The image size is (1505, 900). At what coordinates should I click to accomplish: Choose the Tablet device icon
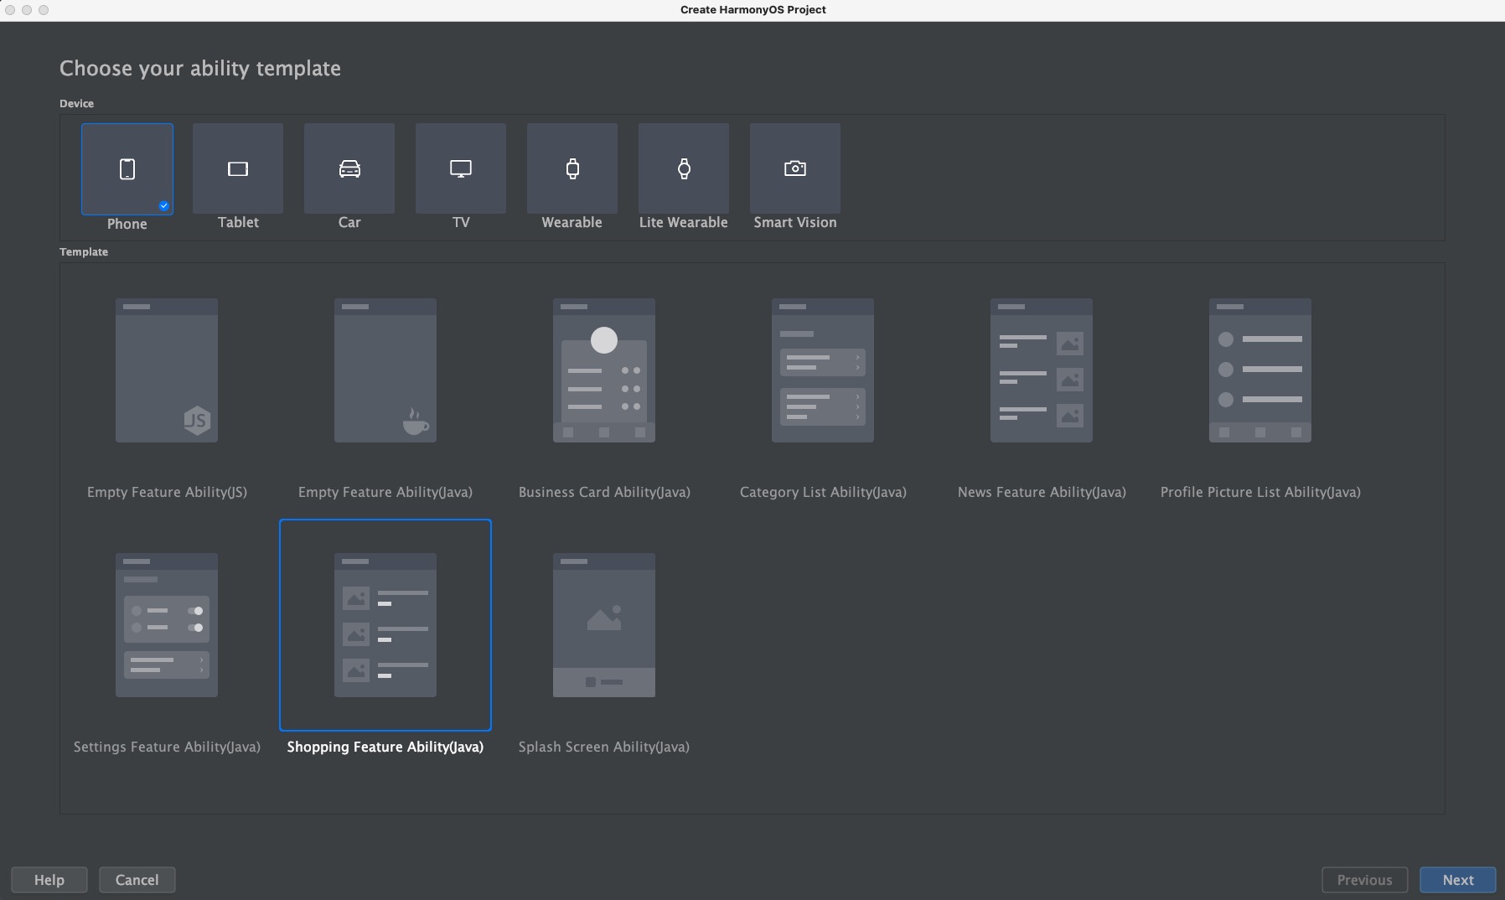(x=238, y=168)
